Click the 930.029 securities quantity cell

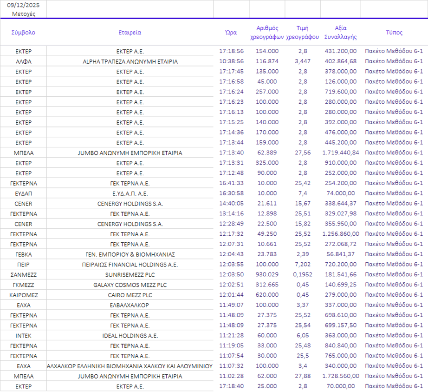click(267, 275)
